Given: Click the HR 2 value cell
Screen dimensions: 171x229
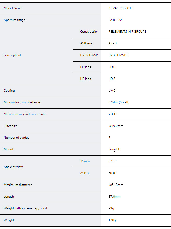Looking at the screenshot, I should click(112, 79).
